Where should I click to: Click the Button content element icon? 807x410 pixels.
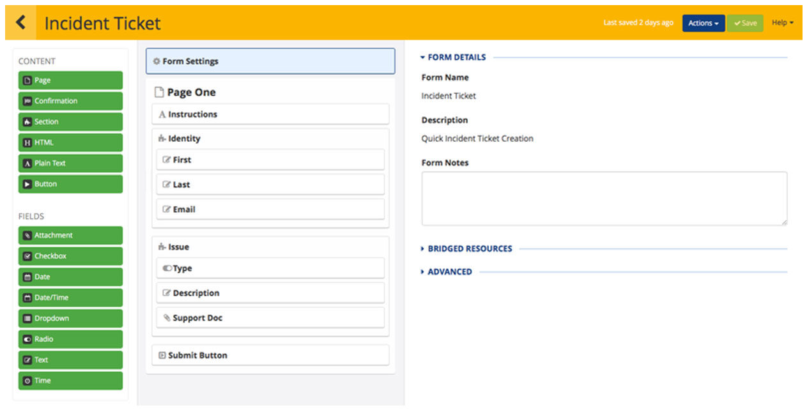tap(27, 184)
